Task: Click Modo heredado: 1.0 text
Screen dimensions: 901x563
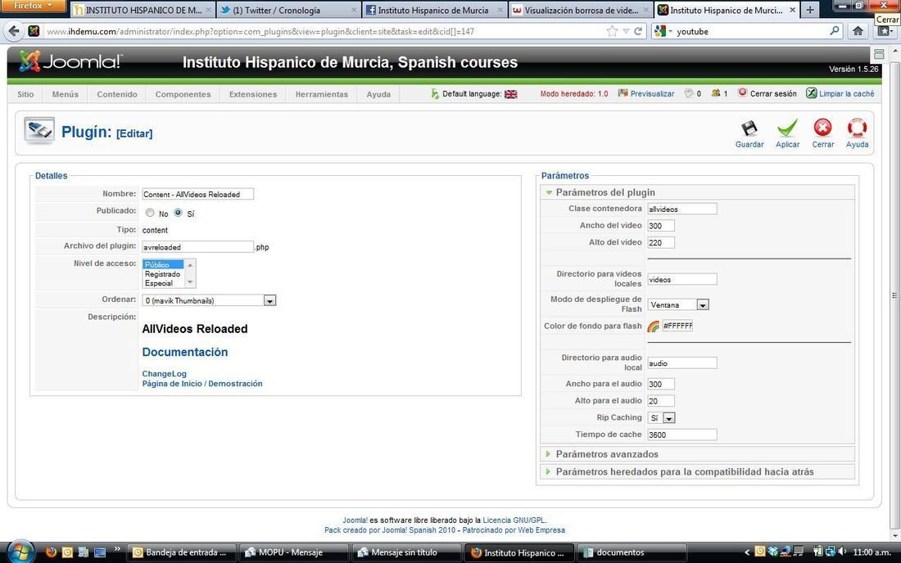Action: pyautogui.click(x=574, y=93)
